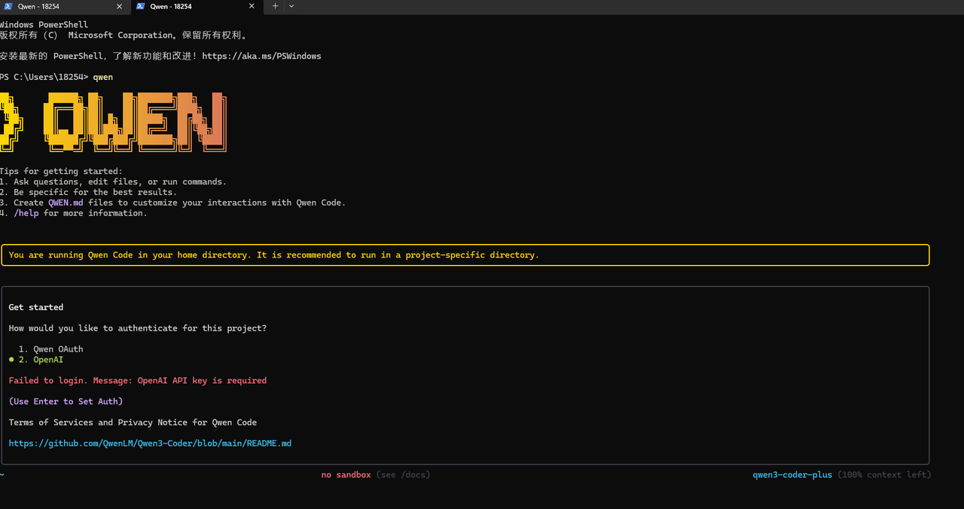Click the QWEN ASCII art logo
This screenshot has width=964, height=509.
(x=113, y=120)
